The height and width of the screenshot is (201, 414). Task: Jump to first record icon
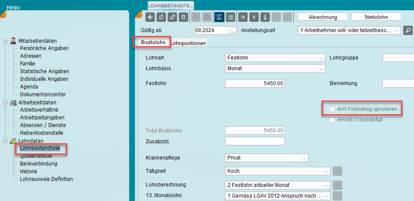[243, 17]
